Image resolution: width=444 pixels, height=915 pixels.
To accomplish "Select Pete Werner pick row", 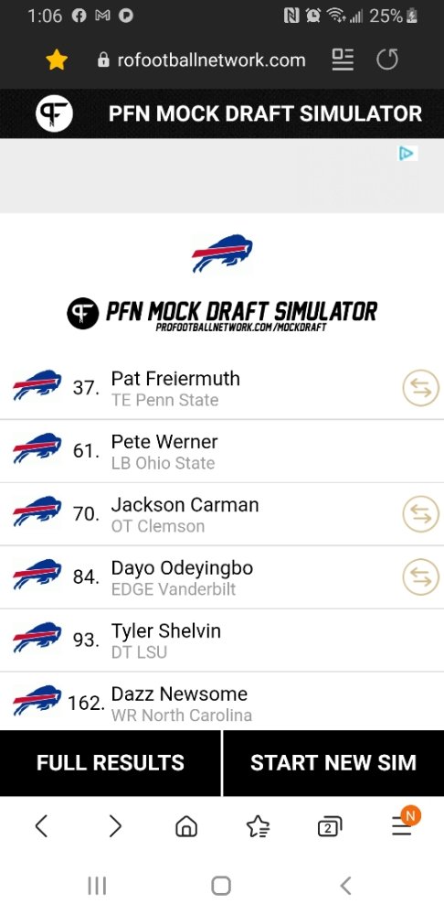I will (x=222, y=451).
